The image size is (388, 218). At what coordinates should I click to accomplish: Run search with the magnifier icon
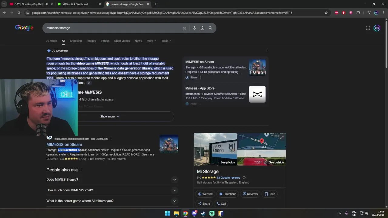coord(210,28)
